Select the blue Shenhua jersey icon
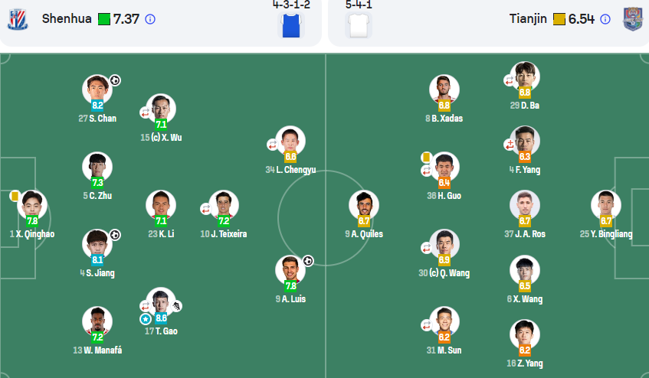This screenshot has width=649, height=378. (x=291, y=25)
